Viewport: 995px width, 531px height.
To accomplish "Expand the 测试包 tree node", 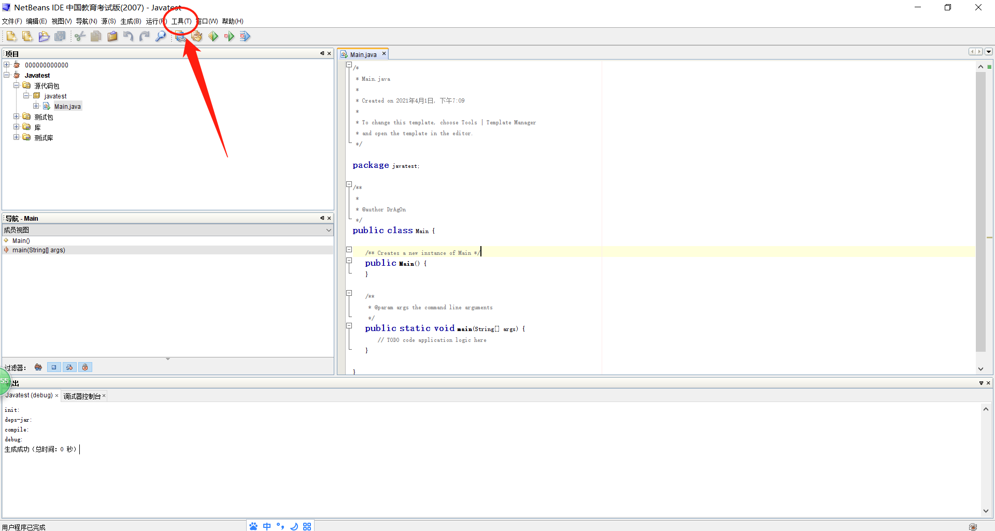I will 16,117.
